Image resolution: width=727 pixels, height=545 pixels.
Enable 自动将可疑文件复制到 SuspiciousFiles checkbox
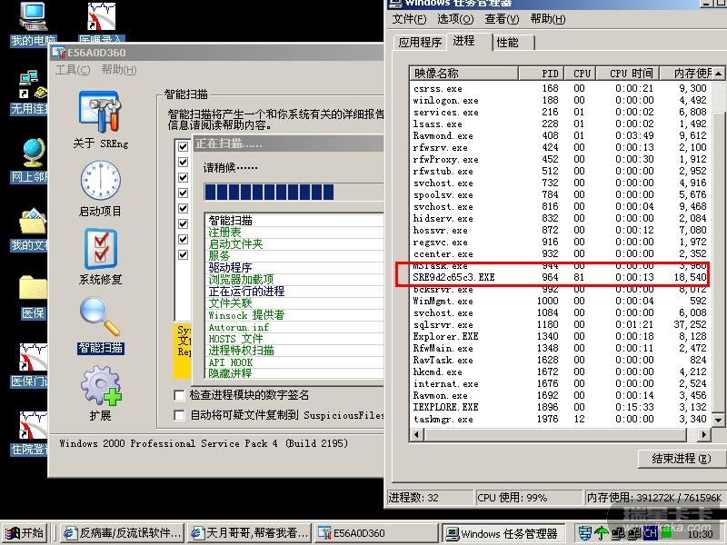(x=179, y=415)
